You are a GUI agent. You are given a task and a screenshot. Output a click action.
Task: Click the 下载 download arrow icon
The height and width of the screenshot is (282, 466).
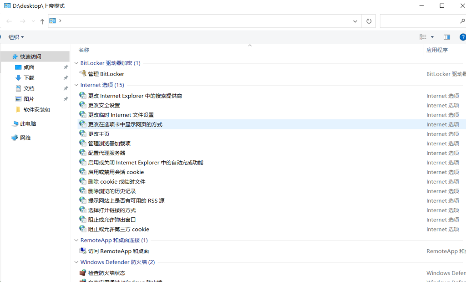[x=18, y=78]
